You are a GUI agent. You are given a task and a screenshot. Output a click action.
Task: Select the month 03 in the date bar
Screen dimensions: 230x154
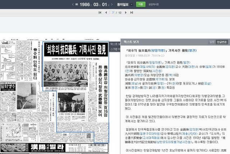(96, 4)
